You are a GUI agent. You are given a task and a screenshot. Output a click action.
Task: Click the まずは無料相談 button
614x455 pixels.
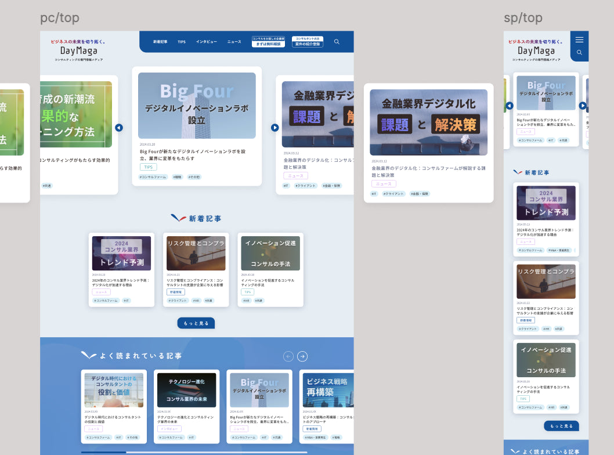click(268, 43)
